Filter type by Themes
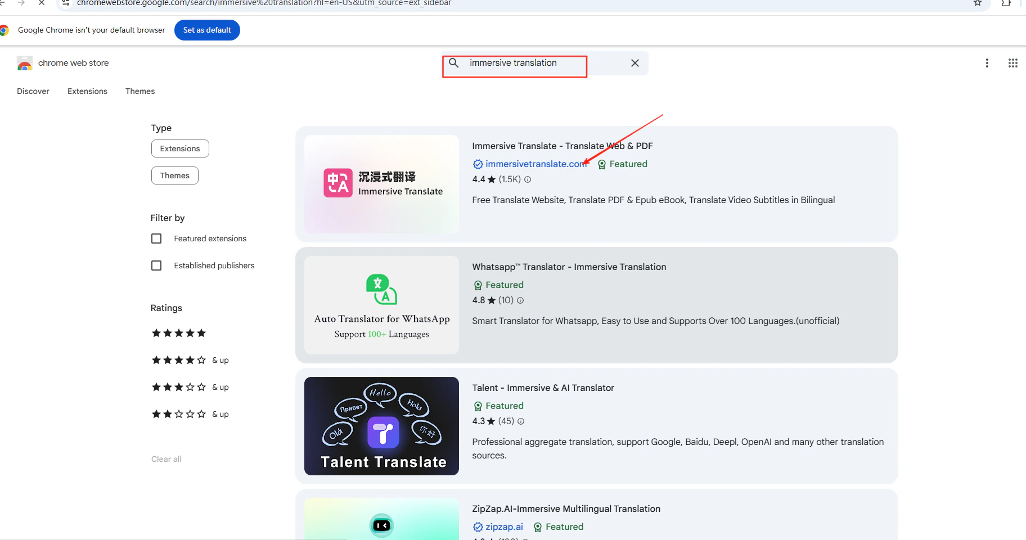 [x=174, y=175]
